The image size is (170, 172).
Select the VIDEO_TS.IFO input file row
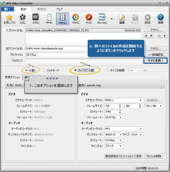point(83,30)
